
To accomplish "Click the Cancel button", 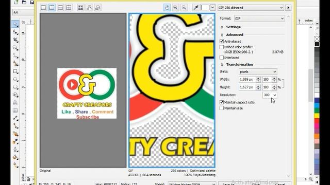I will point(280,184).
